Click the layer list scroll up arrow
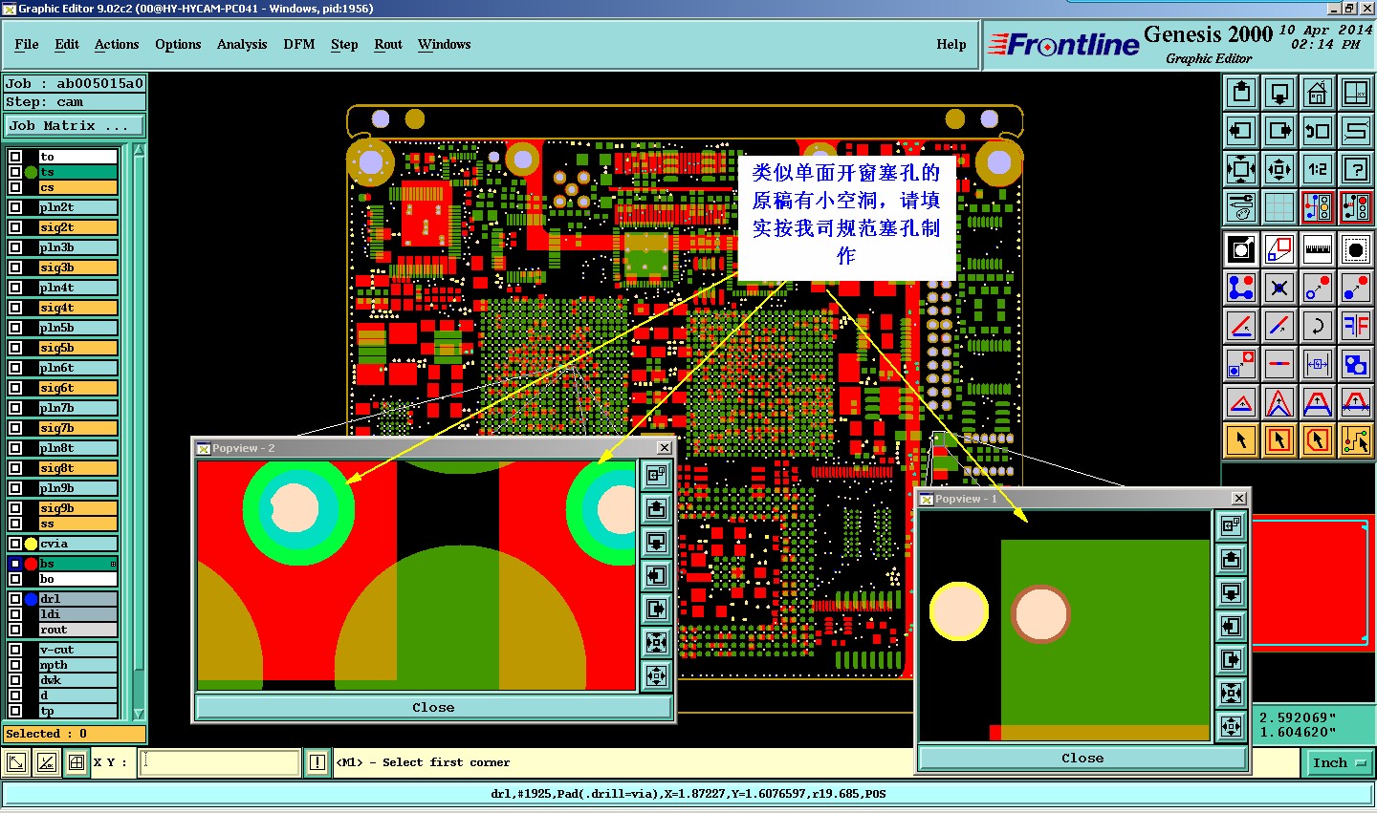Image resolution: width=1377 pixels, height=813 pixels. pyautogui.click(x=139, y=150)
